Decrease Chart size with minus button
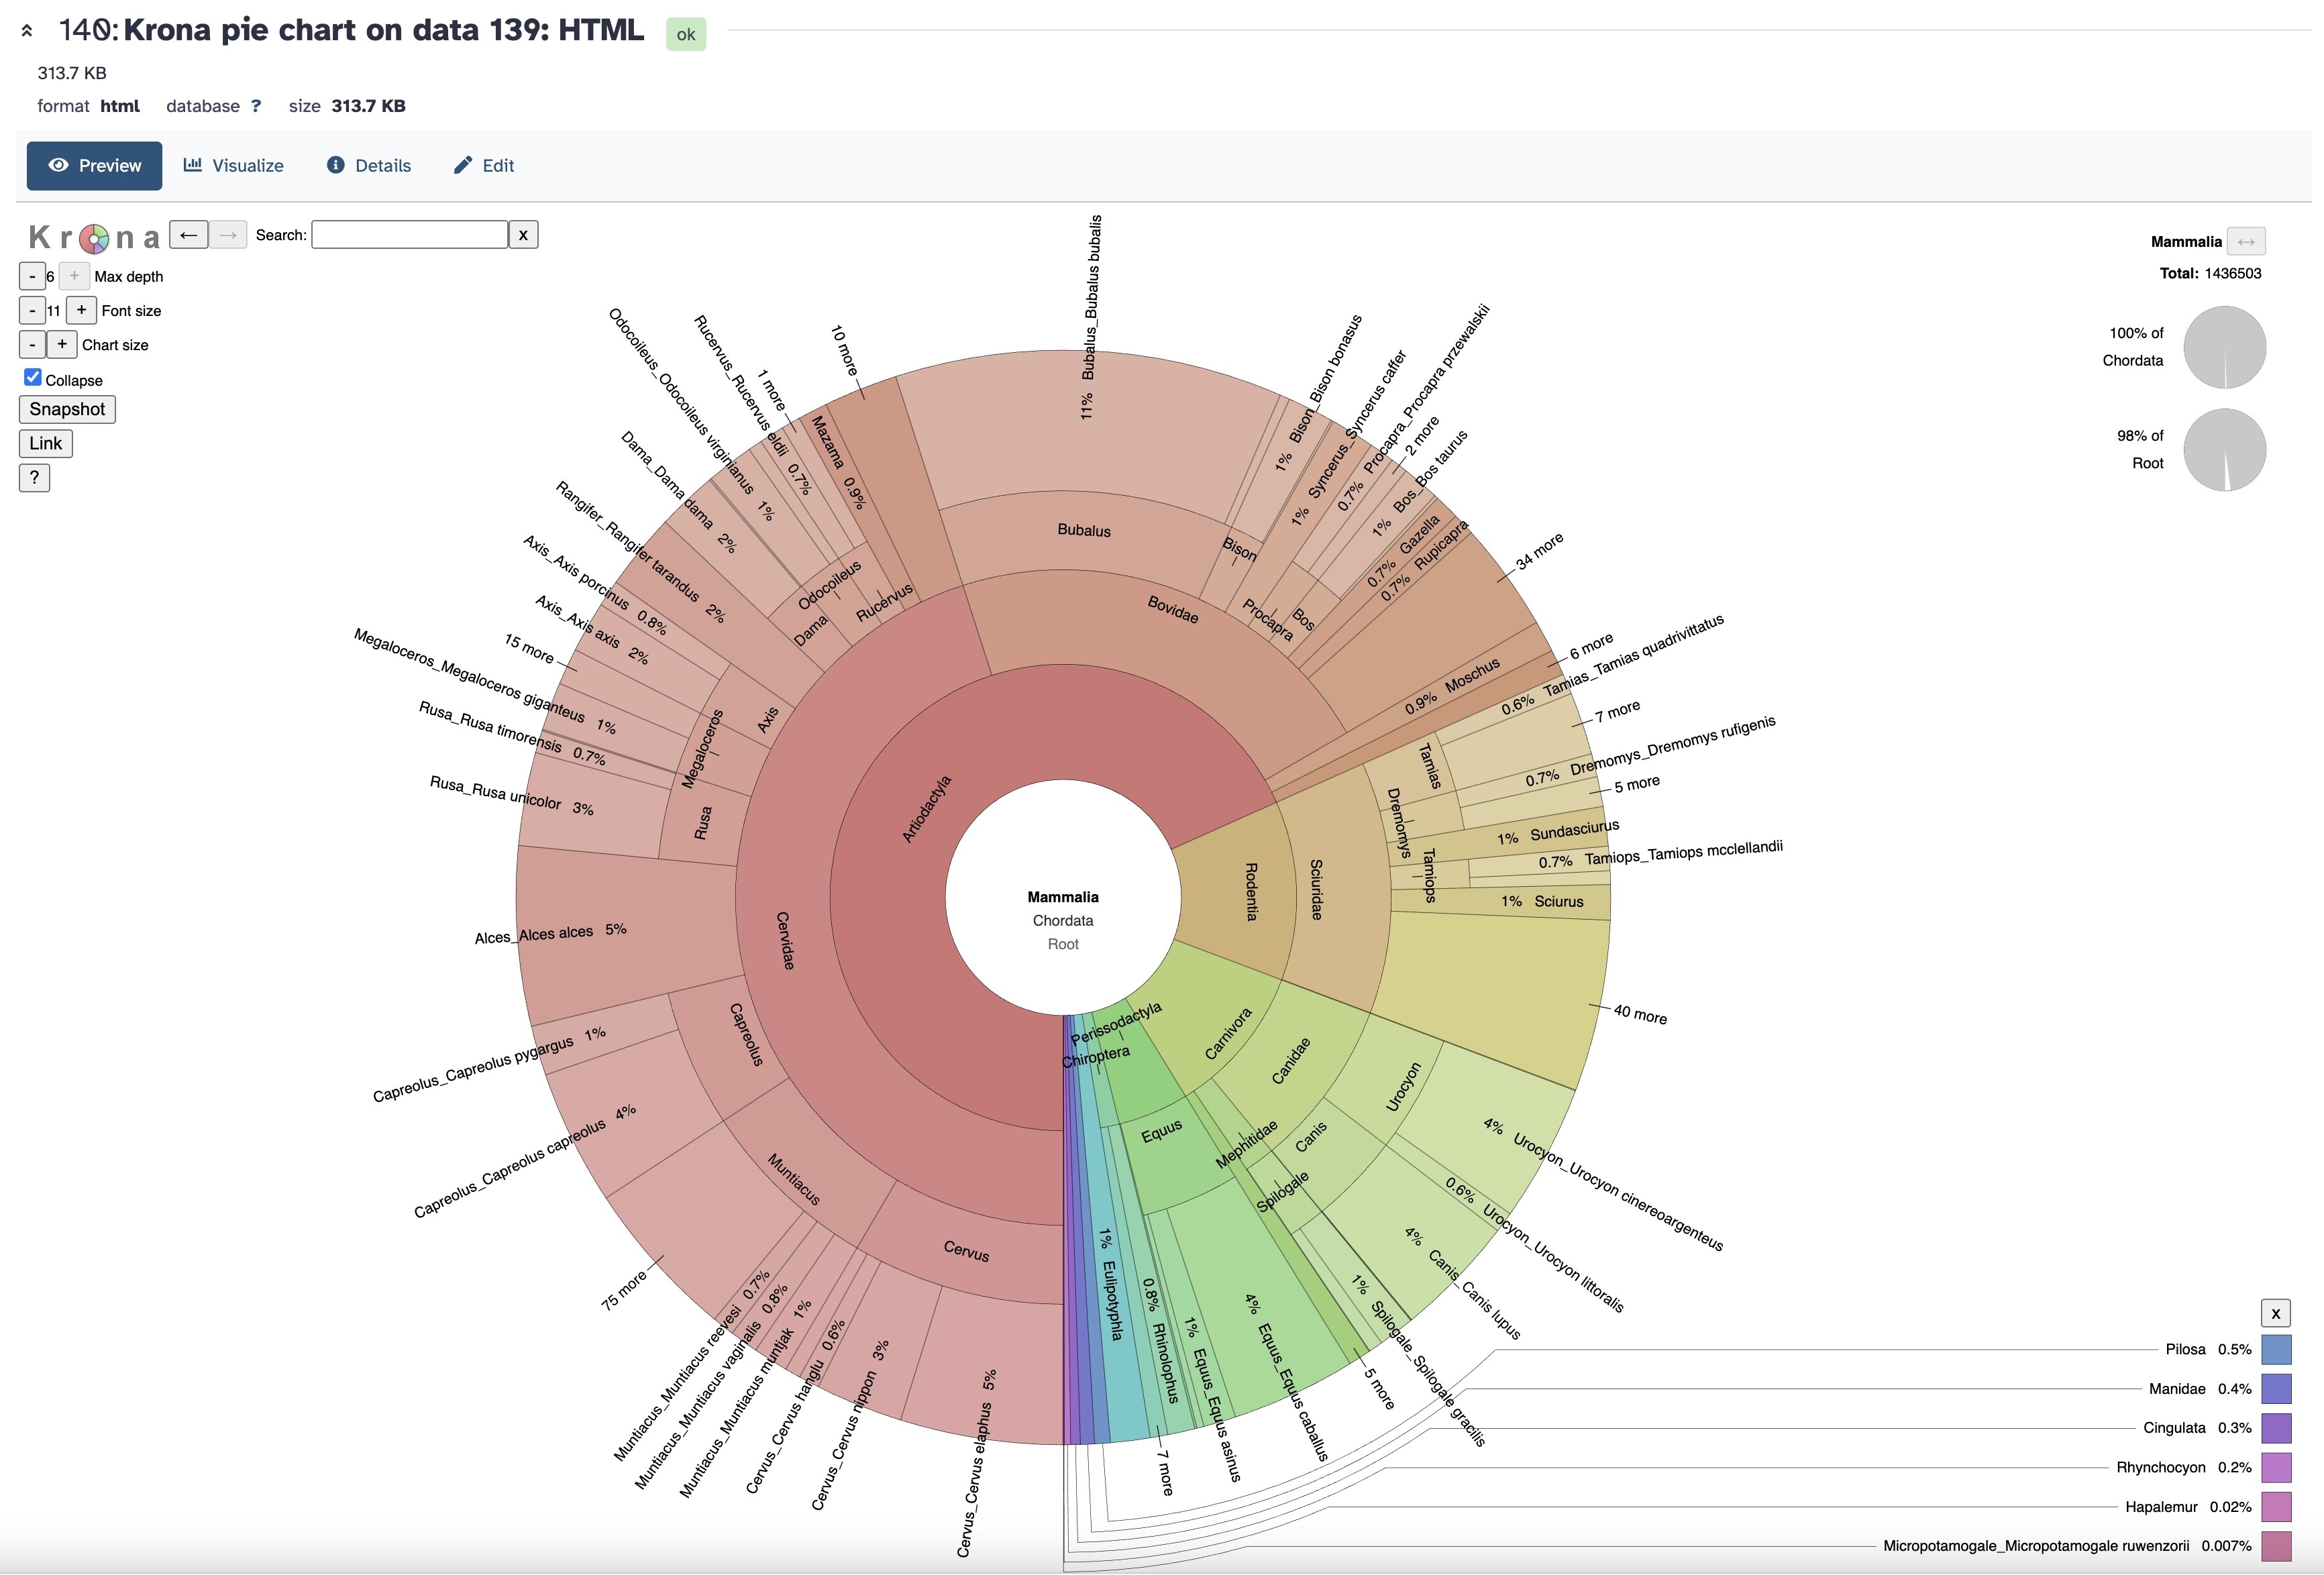2324x1575 pixels. point(32,344)
